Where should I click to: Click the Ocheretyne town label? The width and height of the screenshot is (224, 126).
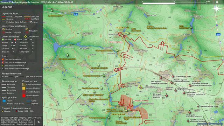(166, 75)
